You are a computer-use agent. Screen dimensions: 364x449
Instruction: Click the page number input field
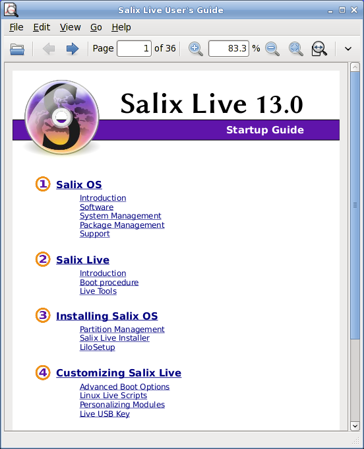click(134, 48)
